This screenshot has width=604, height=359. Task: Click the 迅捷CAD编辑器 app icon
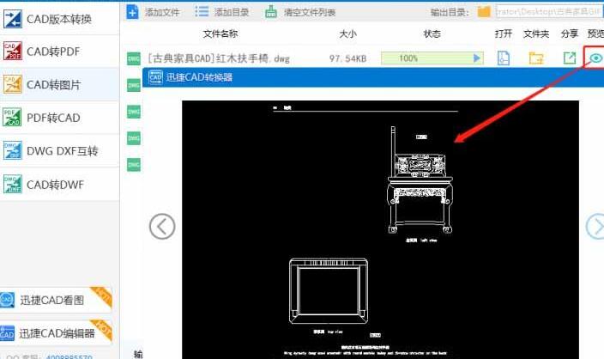pyautogui.click(x=7, y=333)
